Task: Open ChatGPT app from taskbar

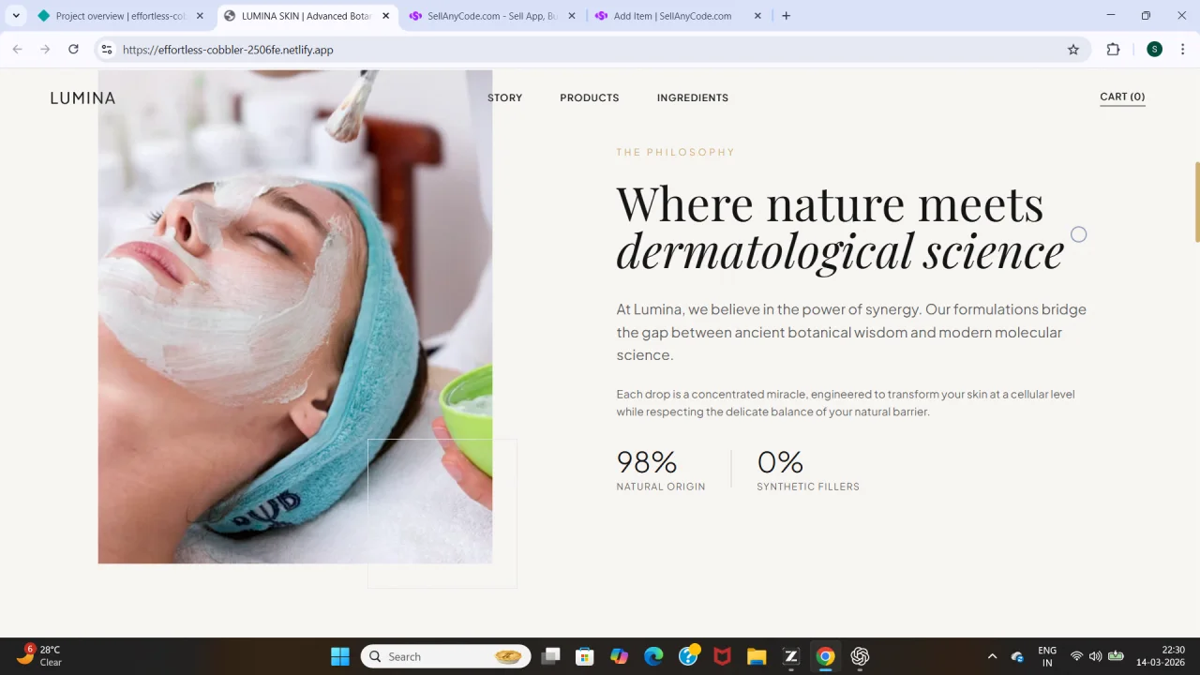Action: [860, 656]
